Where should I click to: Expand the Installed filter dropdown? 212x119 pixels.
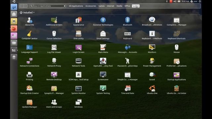pos(27,13)
